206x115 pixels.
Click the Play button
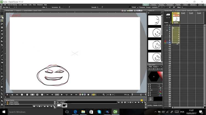(62, 95)
